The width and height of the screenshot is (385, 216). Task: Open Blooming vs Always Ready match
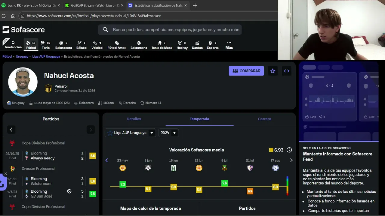click(51, 156)
